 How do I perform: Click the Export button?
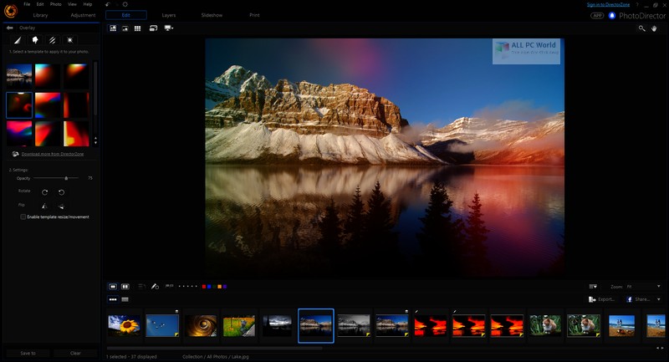[602, 298]
